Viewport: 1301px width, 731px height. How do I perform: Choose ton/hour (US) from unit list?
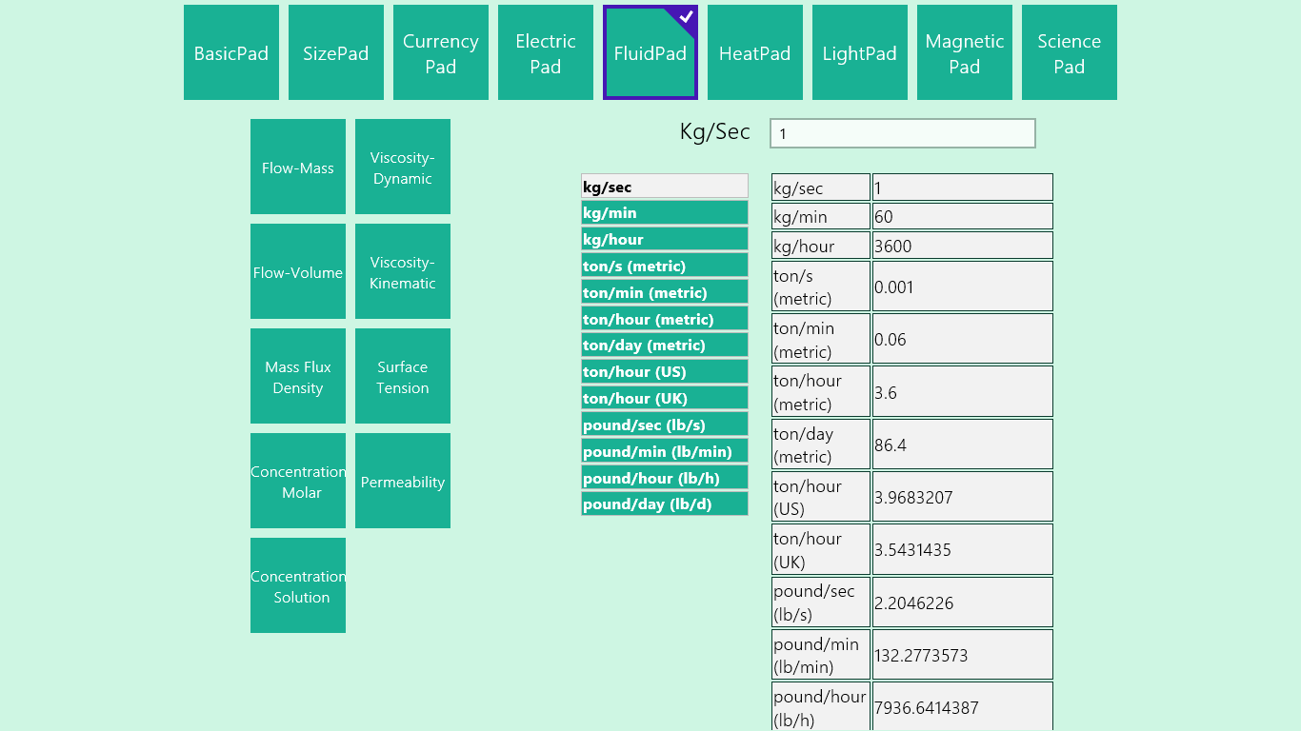coord(665,372)
